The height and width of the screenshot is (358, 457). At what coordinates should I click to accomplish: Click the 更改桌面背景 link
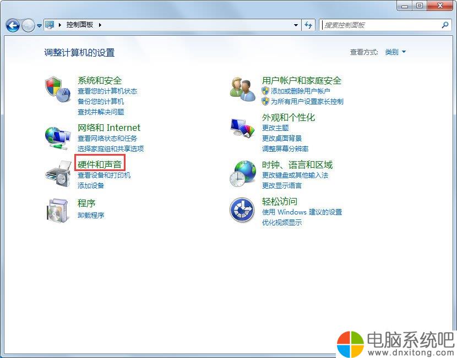coord(281,138)
